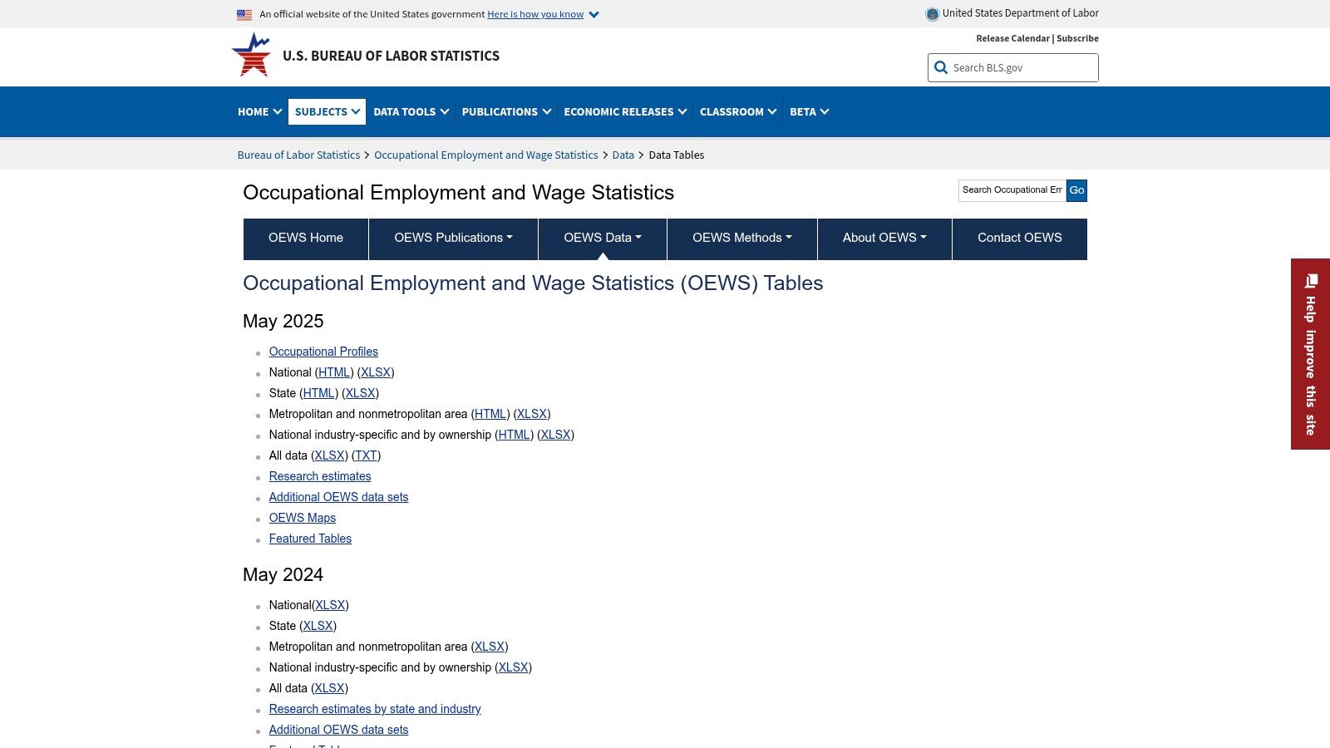Expand the About OEWS menu
1330x748 pixels.
pos(884,239)
